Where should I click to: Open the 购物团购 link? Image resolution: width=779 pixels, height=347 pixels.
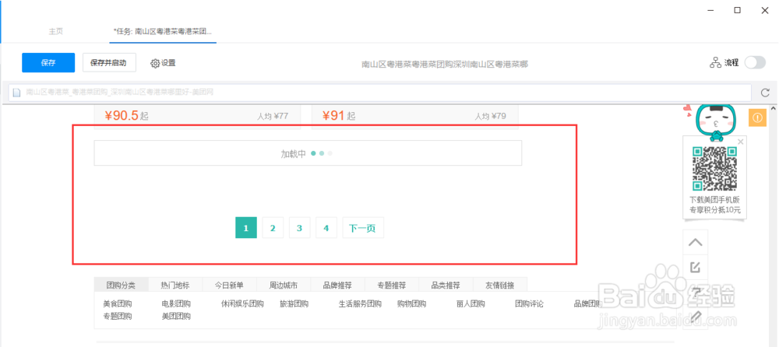coord(412,304)
